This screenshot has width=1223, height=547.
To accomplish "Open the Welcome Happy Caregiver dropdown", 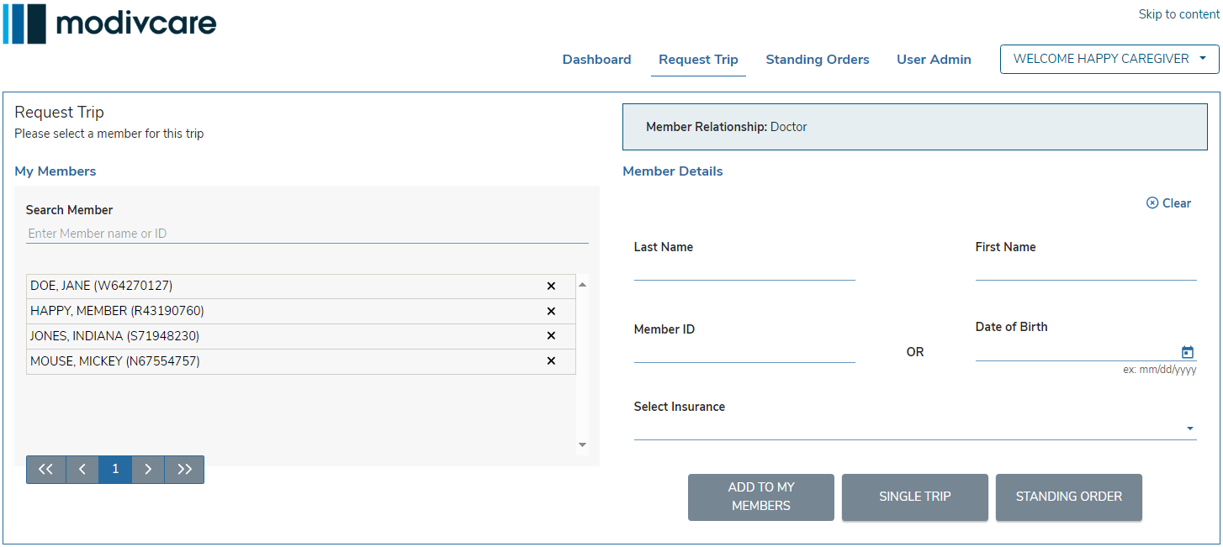I will pos(1109,59).
